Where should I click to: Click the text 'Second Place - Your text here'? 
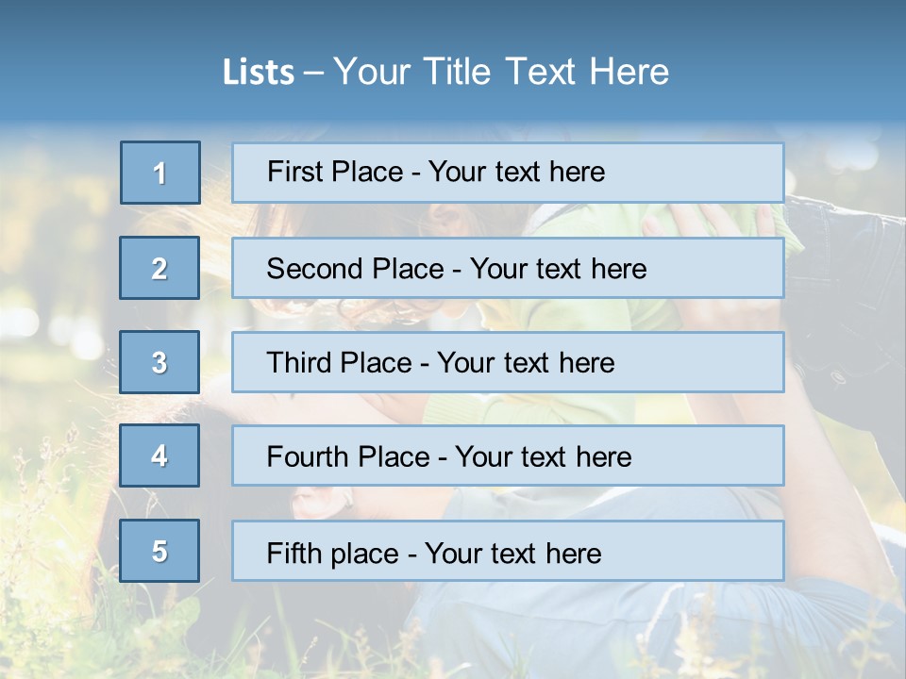(x=457, y=269)
